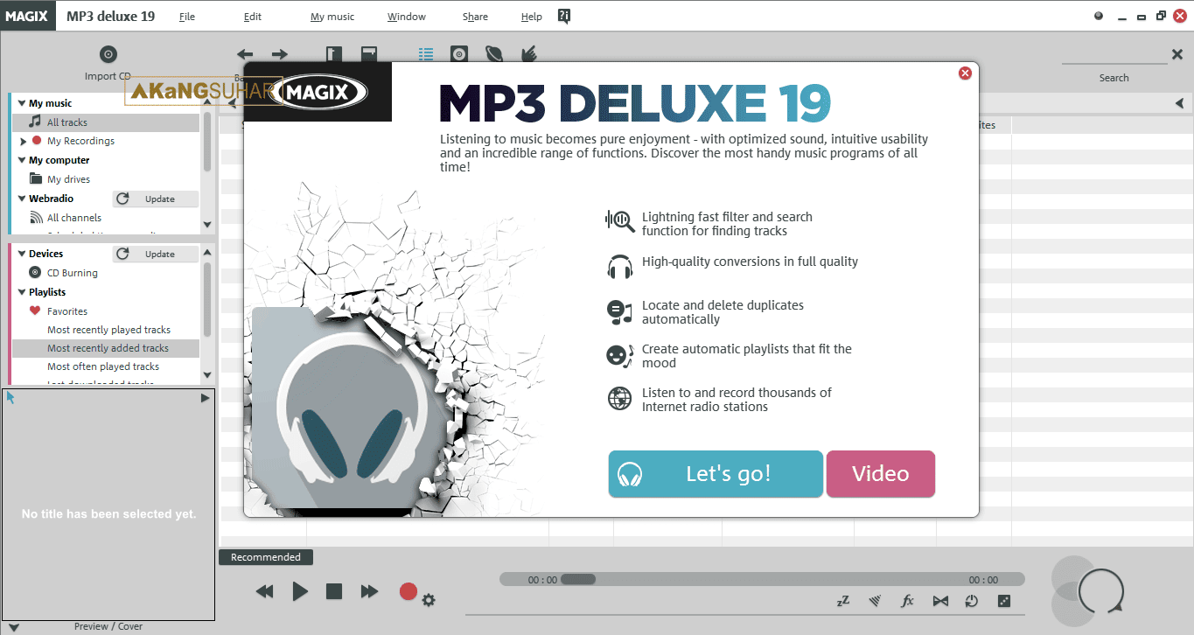Click the circular clock-arrow icon in player
Viewport: 1194px width, 635px height.
tap(972, 601)
